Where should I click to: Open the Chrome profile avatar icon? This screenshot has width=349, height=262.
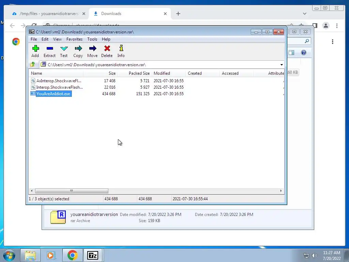326,26
